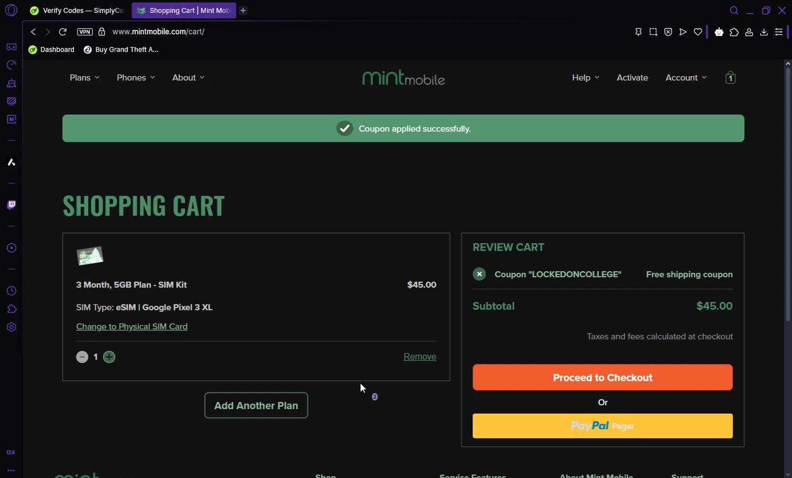Open GX Control speedometer icon in sidebar
Viewport: 792px width, 478px height.
point(11,65)
